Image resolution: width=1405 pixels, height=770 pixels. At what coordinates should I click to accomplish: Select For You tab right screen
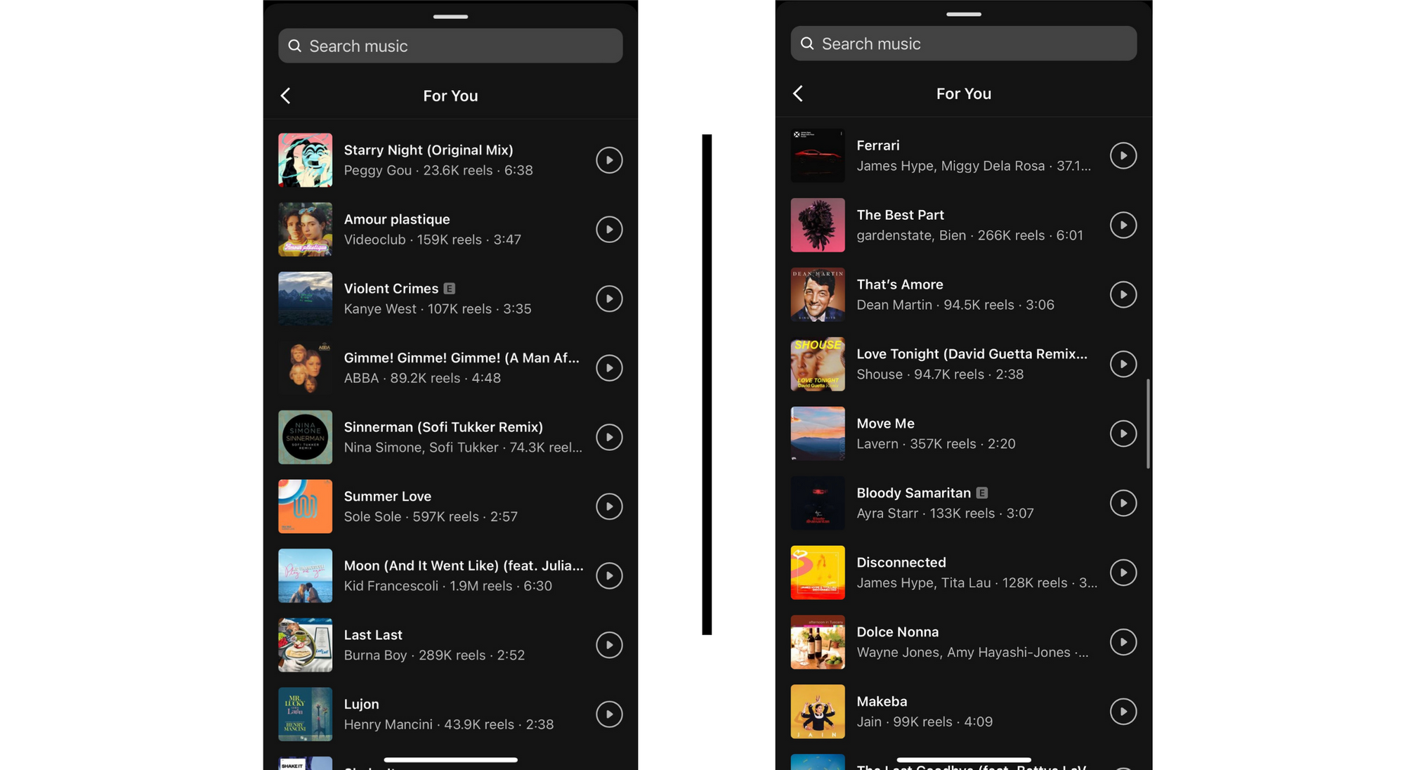(x=962, y=93)
